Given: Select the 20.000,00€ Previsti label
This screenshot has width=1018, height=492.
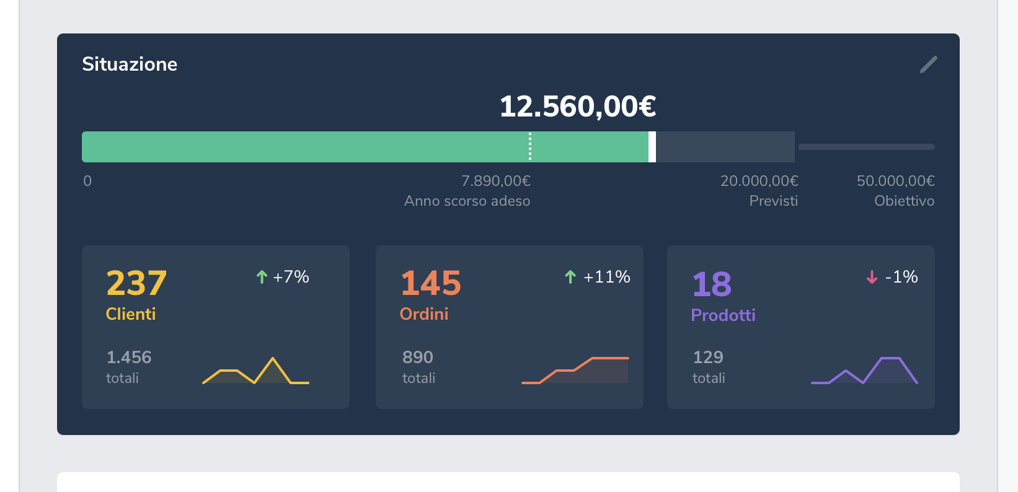Looking at the screenshot, I should point(759,190).
